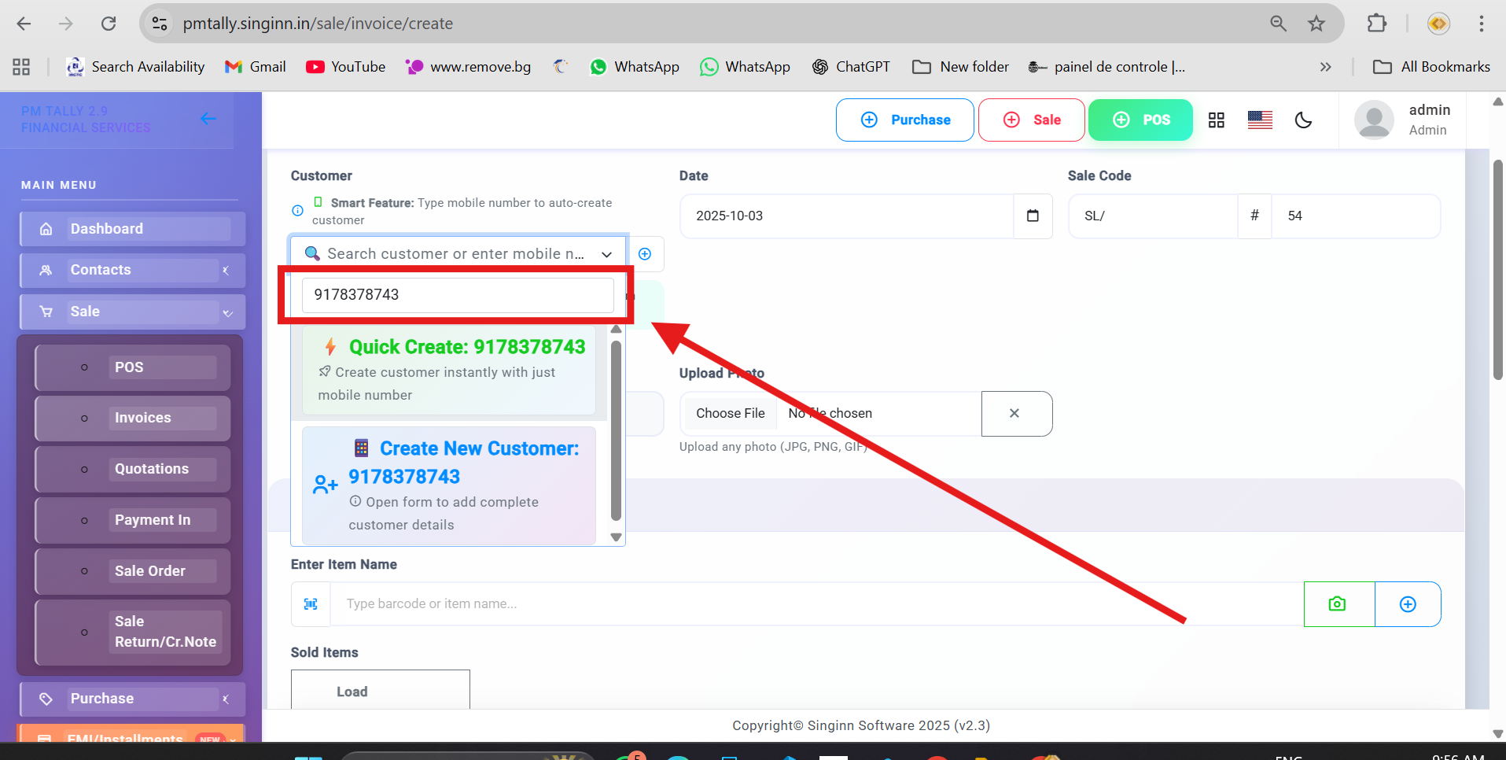Image resolution: width=1506 pixels, height=760 pixels.
Task: Click the add item plus icon
Action: [x=1408, y=604]
